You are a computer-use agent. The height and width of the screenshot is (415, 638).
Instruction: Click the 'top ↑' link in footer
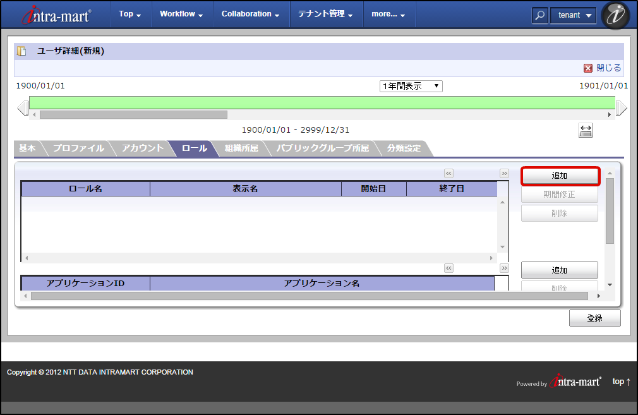(x=622, y=382)
